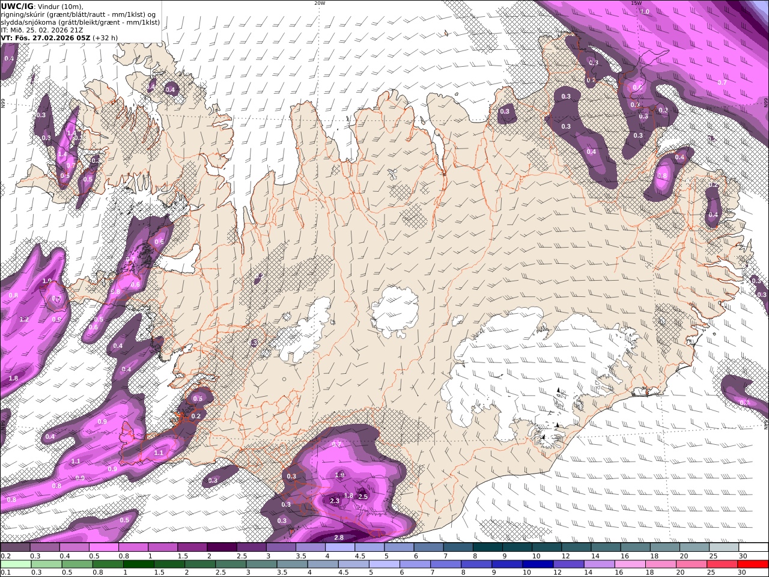The width and height of the screenshot is (769, 577).
Task: Click the 15W longitude label
Action: (636, 3)
